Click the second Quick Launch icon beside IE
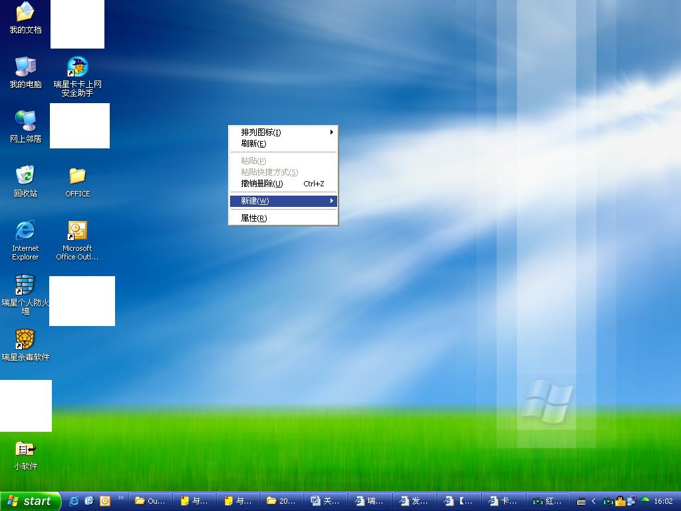Image resolution: width=681 pixels, height=511 pixels. coord(90,501)
